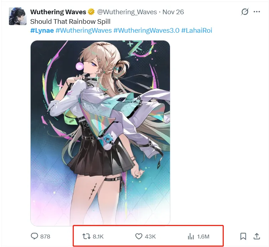Viewport: 269px width, 247px height.
Task: Enlarge the Lynae character artwork image
Action: [x=100, y=133]
